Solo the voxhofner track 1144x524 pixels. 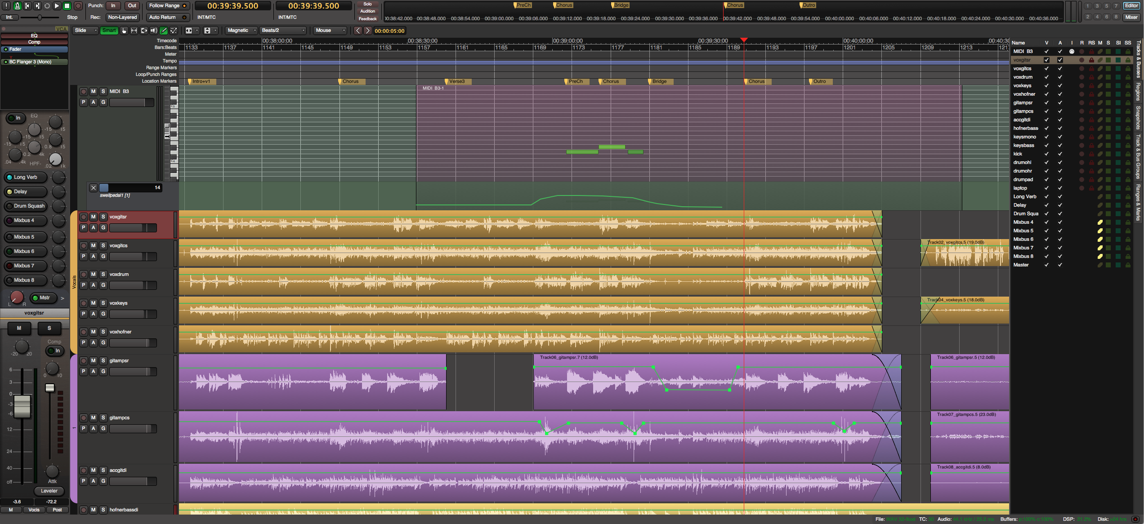click(x=103, y=332)
